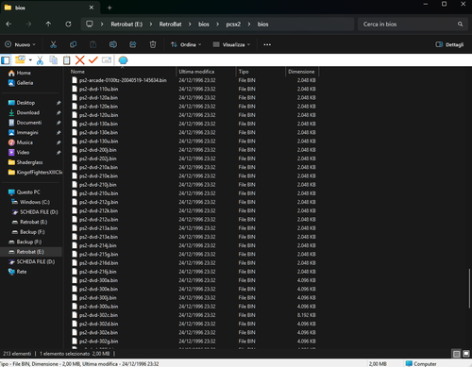Screen dimensions: 472x367
Task: Open the three-dots more options menu
Action: pyautogui.click(x=267, y=44)
